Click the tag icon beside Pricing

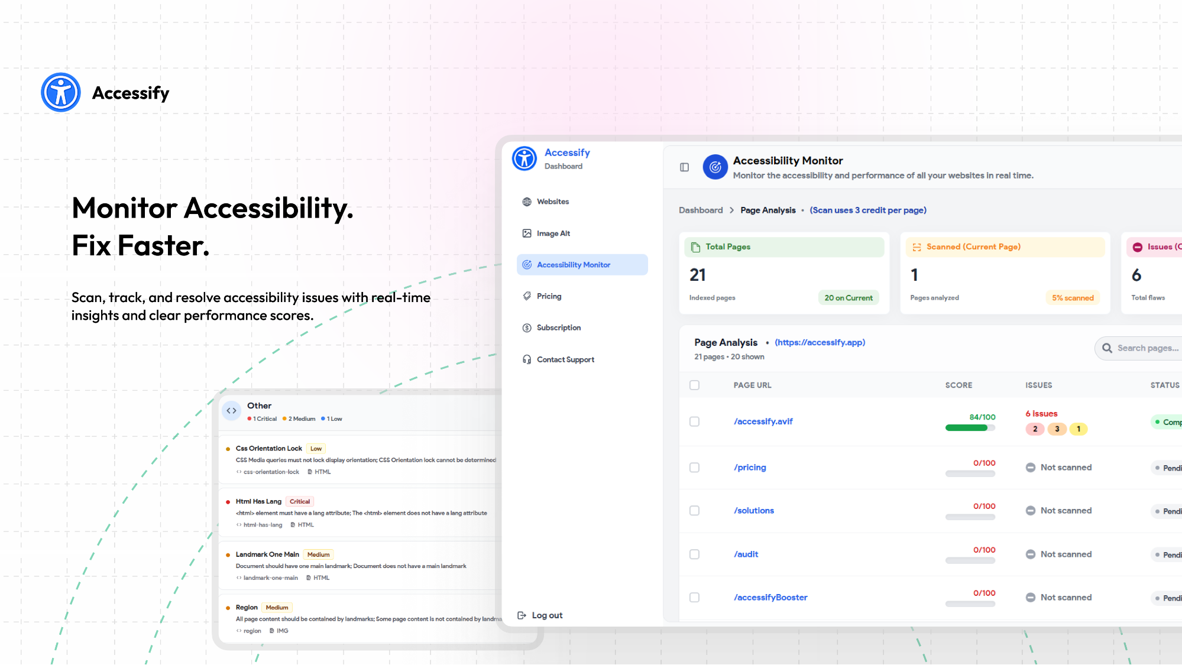click(527, 296)
